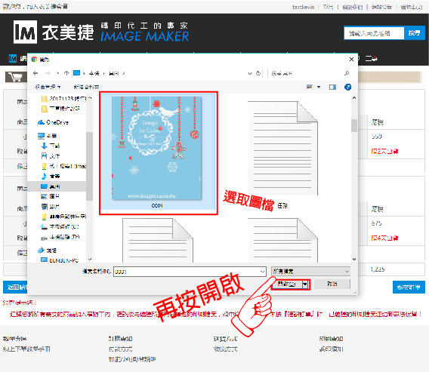429x372 pixels.
Task: Click the IMAGE MAKER brand text
Action: point(144,36)
